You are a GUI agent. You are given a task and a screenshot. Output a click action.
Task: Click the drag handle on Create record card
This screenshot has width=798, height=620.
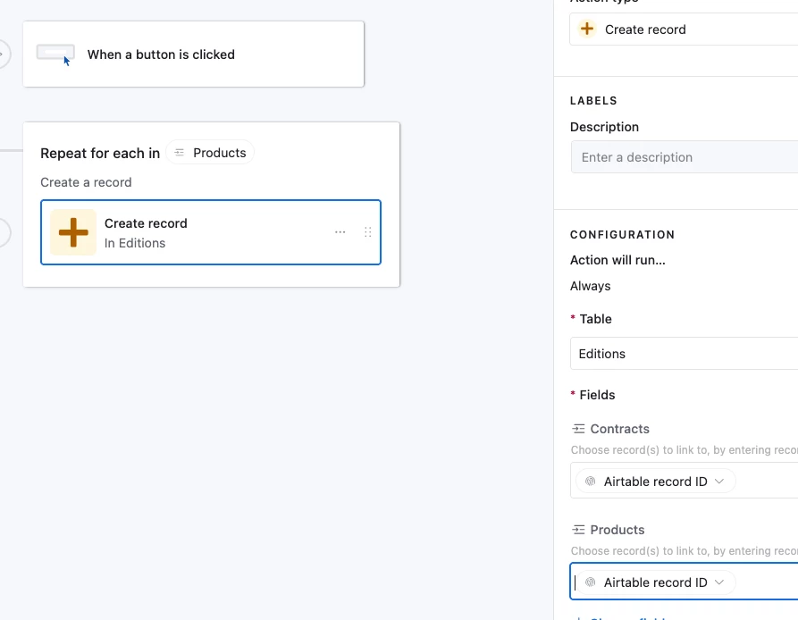367,232
